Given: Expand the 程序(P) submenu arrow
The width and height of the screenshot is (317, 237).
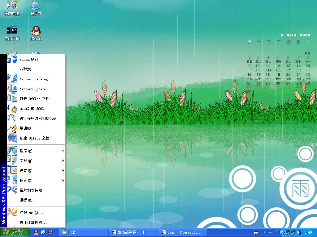Looking at the screenshot, I should coord(63,151).
